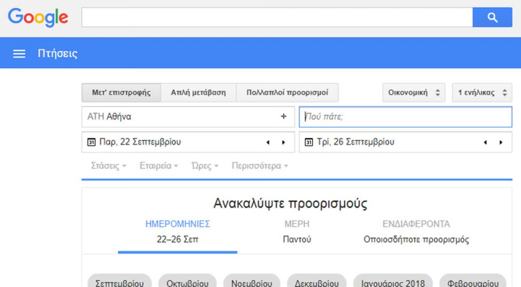Image resolution: width=521 pixels, height=287 pixels.
Task: Expand the Στάσεις filter dropdown
Action: pos(109,166)
